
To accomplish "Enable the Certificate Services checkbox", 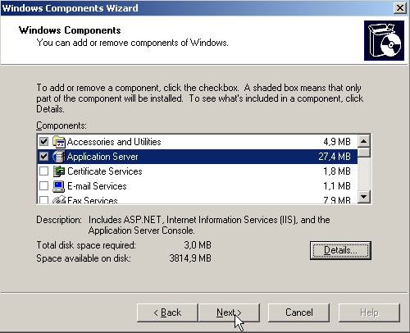I will 43,171.
